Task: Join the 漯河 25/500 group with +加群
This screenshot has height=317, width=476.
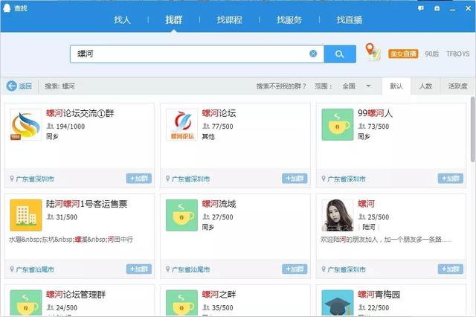Action: coord(451,269)
